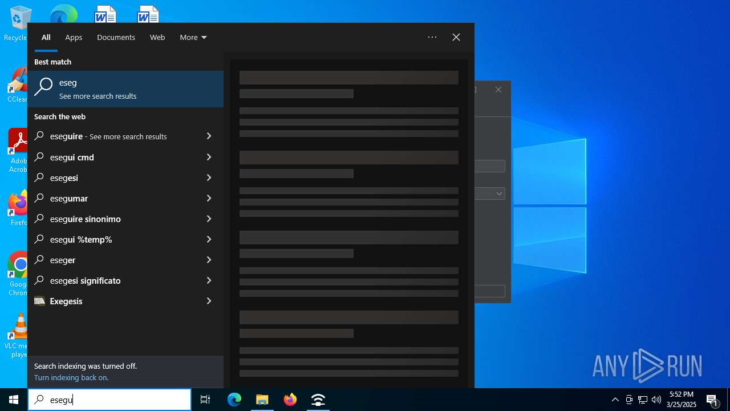Select the best match eseg result

(125, 89)
